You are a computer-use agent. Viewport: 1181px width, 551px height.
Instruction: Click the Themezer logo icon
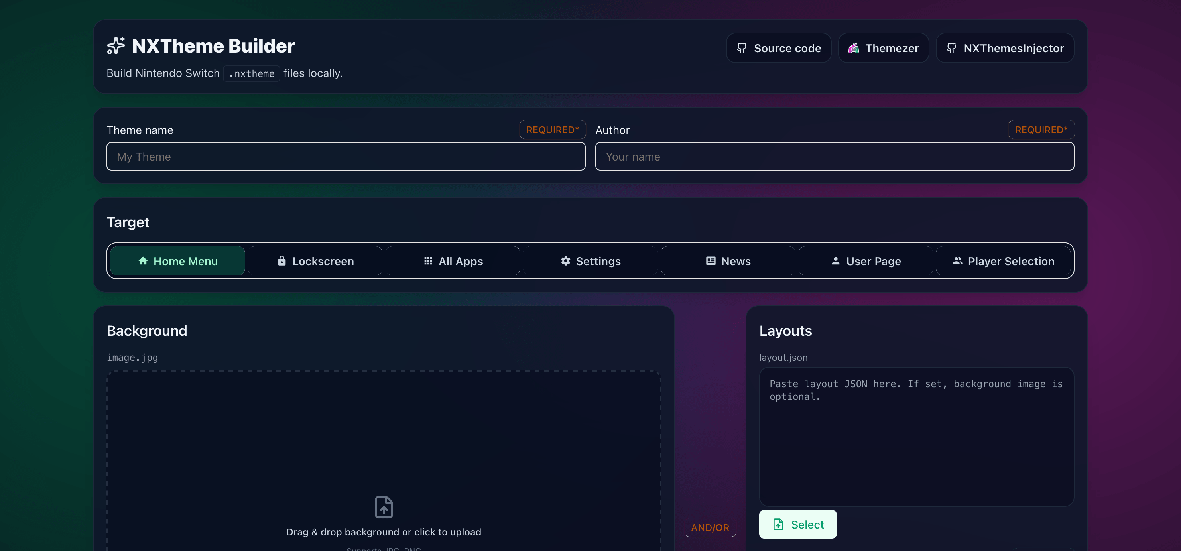click(853, 48)
